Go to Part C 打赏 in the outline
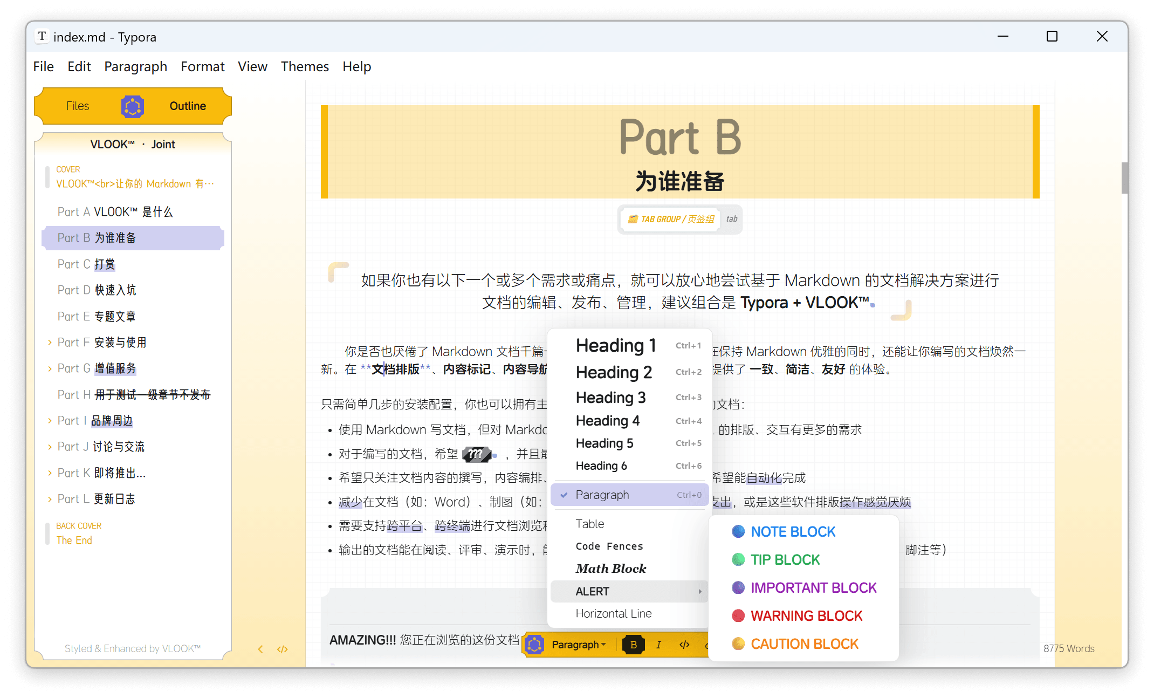 (133, 264)
